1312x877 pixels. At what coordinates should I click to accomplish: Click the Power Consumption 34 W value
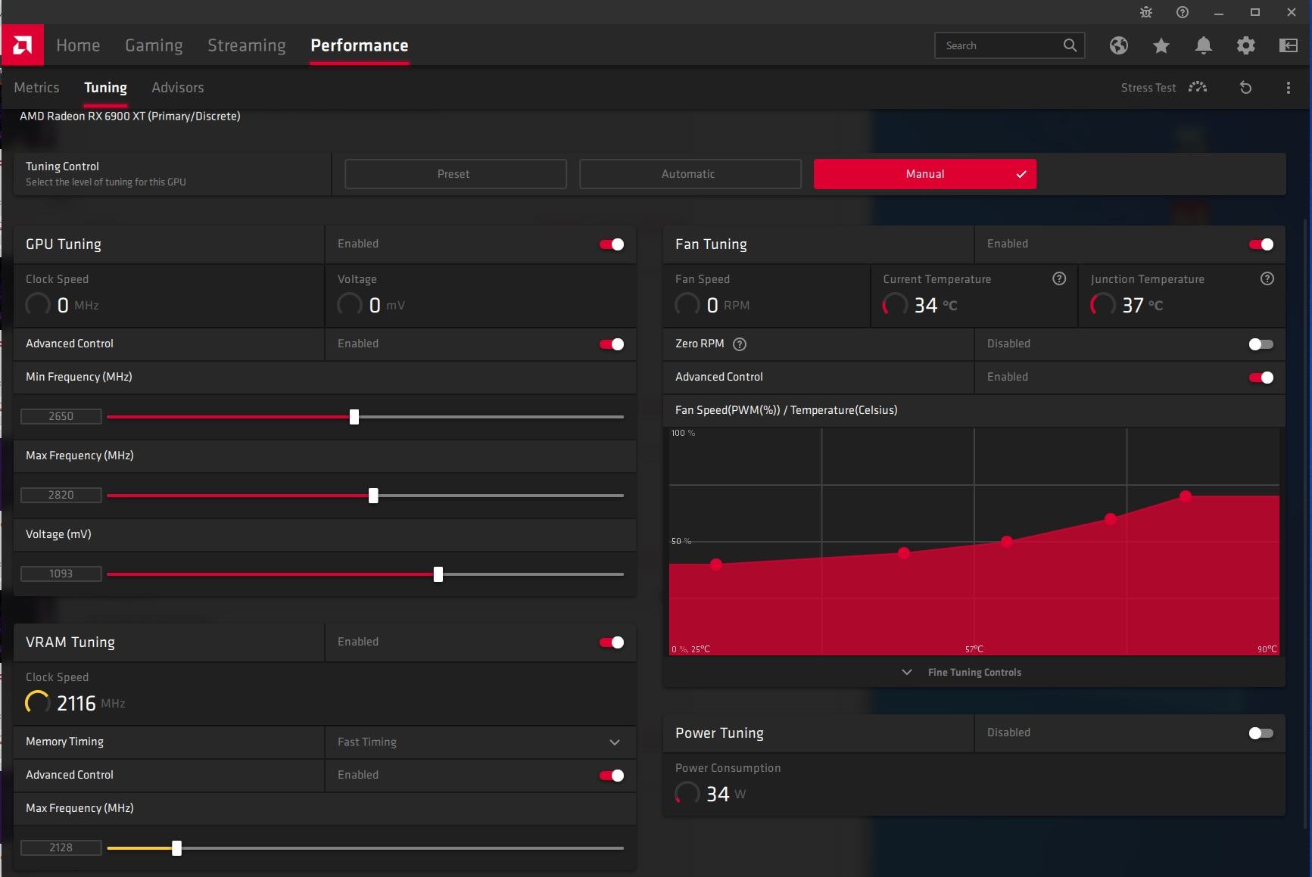tap(726, 794)
